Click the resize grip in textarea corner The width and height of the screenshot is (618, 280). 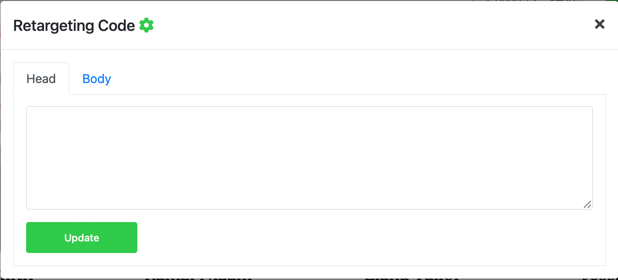(x=587, y=204)
